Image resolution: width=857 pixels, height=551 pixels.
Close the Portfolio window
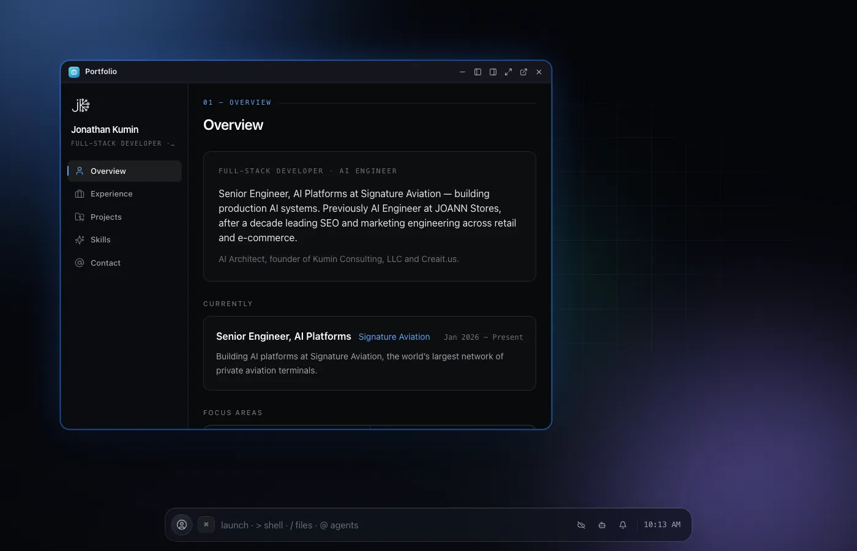539,72
